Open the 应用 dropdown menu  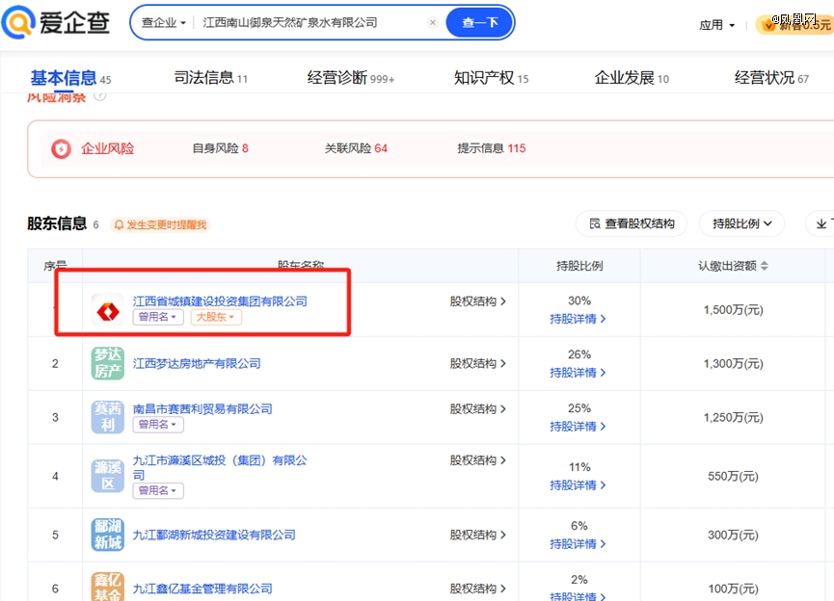(716, 25)
